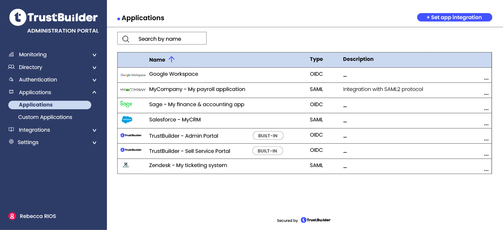Open TrustBuilder - Admin Portal entry
This screenshot has height=230, width=503.
pos(184,136)
